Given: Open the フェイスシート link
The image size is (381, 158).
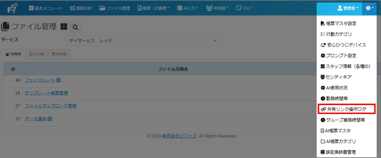Looking at the screenshot, I should 40,80.
